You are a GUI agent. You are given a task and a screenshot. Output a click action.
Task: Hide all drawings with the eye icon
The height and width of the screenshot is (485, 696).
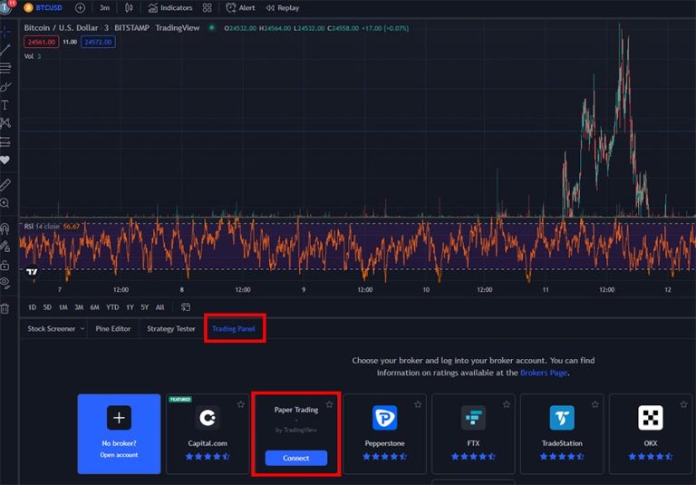pyautogui.click(x=5, y=283)
